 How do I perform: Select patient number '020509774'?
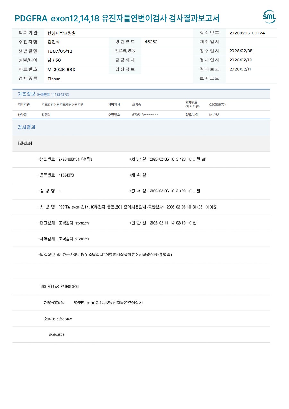pos(218,105)
